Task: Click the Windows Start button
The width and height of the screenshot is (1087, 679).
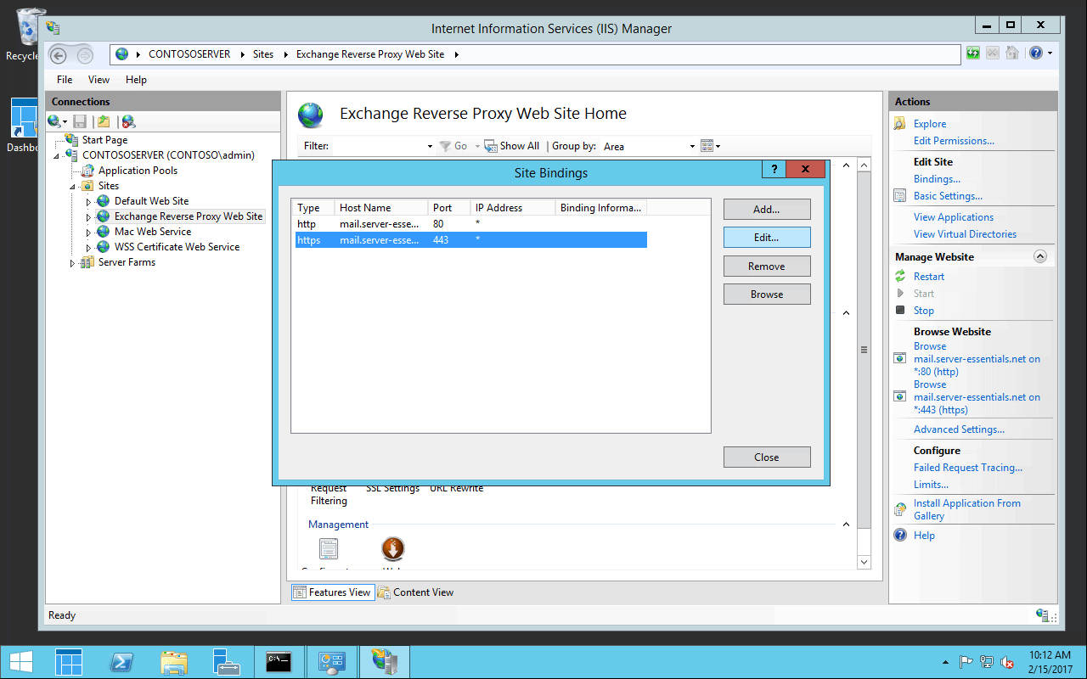Action: pyautogui.click(x=22, y=662)
